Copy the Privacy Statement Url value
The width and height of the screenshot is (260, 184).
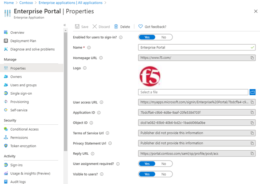(252, 143)
